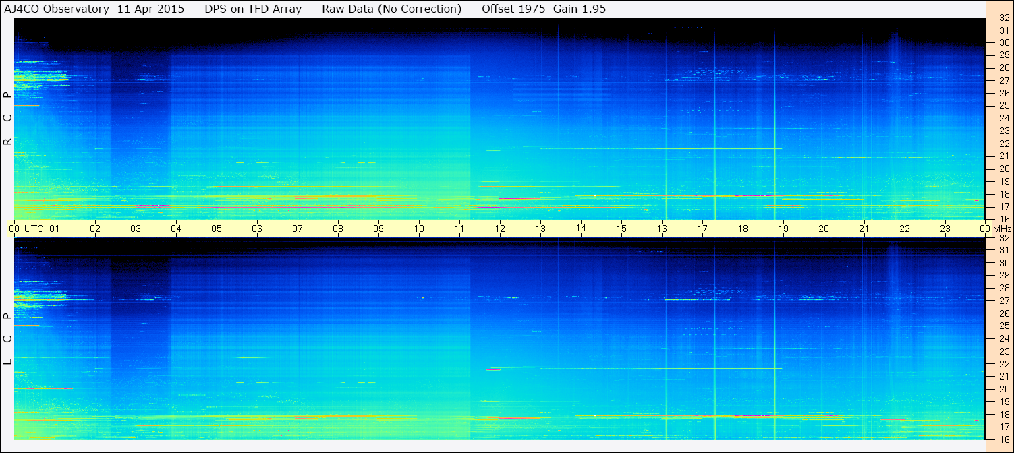The width and height of the screenshot is (1014, 453).
Task: Click the 18 MHz label of RCP panel
Action: pyautogui.click(x=1003, y=194)
